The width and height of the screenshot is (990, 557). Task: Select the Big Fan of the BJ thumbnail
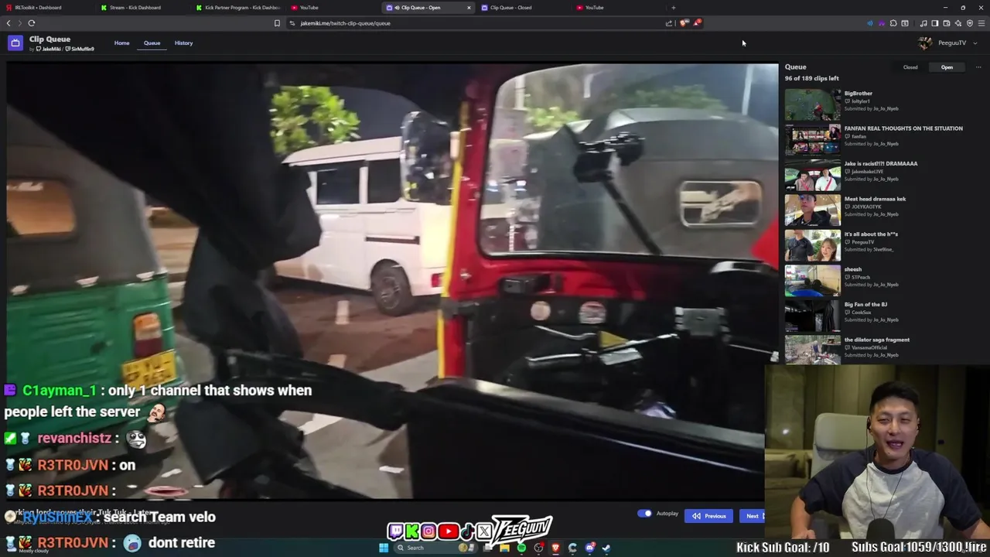813,316
